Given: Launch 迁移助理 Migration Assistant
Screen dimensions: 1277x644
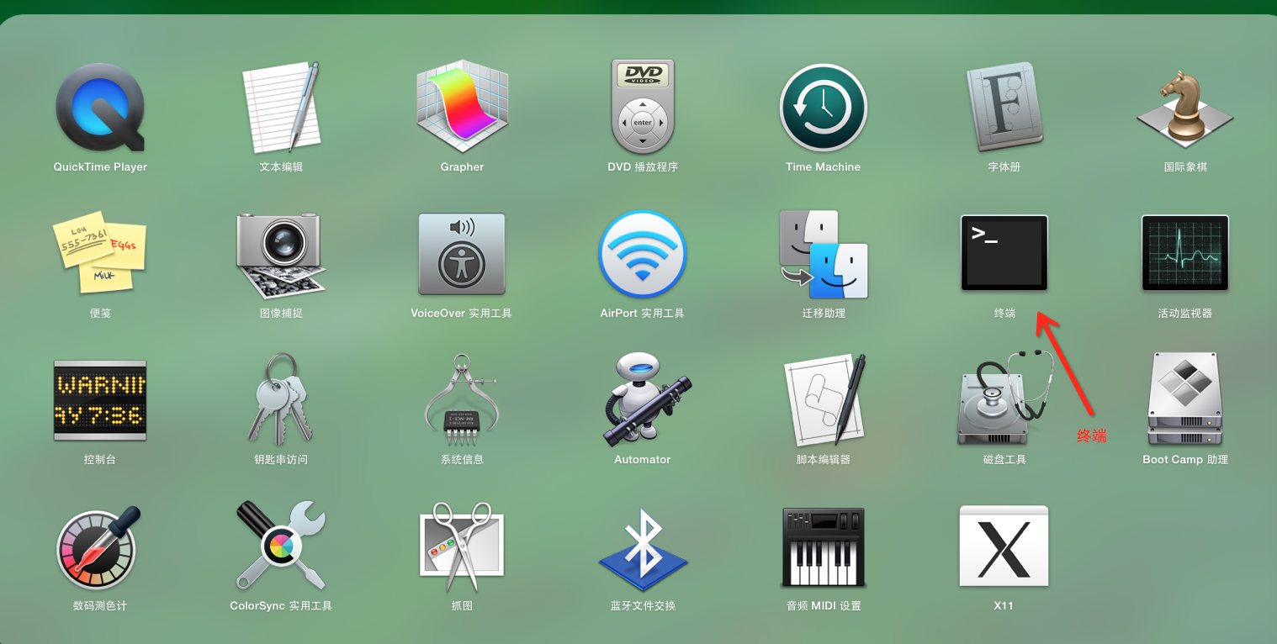Looking at the screenshot, I should pos(823,253).
